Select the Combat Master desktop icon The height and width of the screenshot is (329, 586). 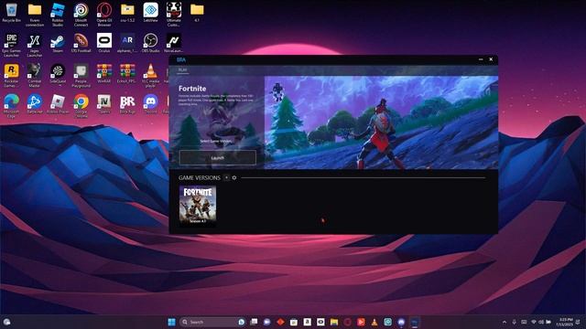35,76
